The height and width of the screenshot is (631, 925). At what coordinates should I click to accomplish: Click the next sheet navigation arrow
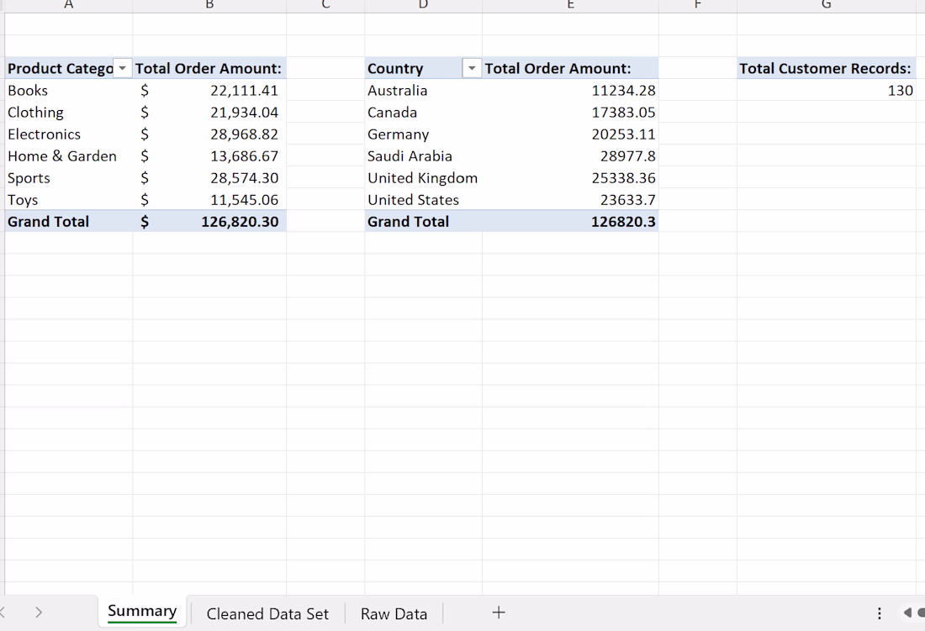coord(39,613)
